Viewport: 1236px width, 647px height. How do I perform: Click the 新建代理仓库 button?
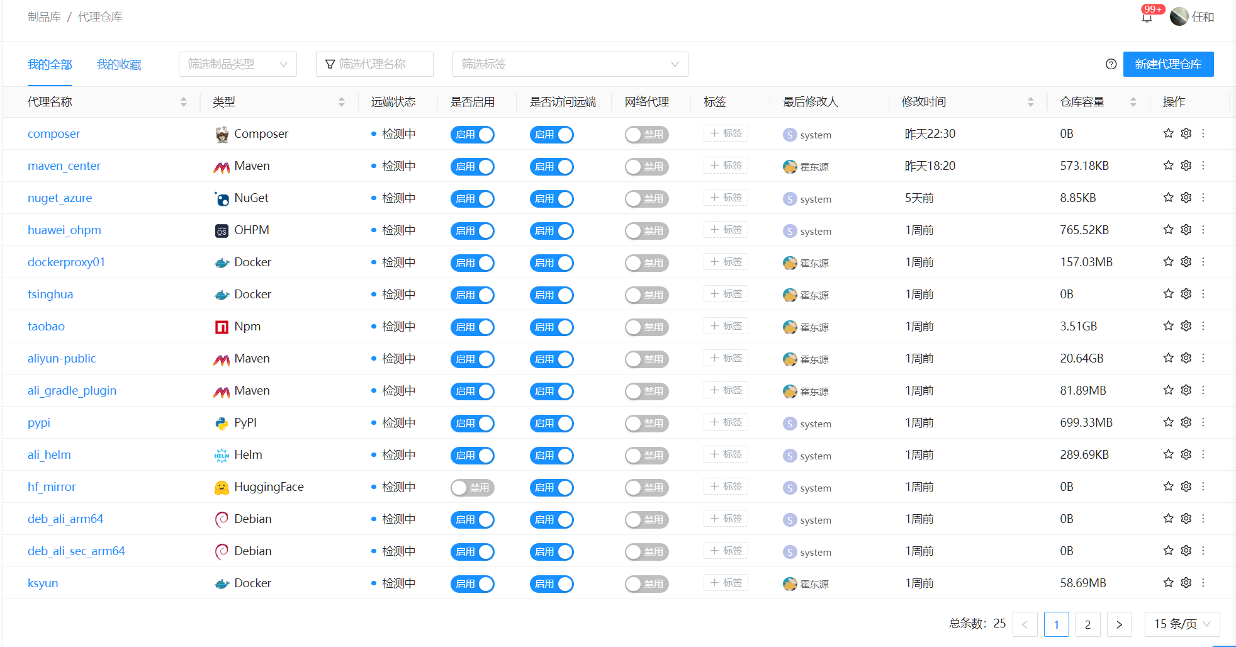click(1168, 64)
